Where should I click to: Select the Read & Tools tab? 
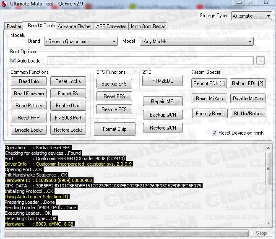39,26
